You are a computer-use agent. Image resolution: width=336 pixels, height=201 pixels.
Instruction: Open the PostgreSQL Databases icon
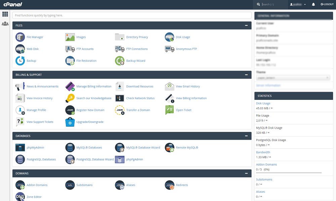[x=20, y=159]
